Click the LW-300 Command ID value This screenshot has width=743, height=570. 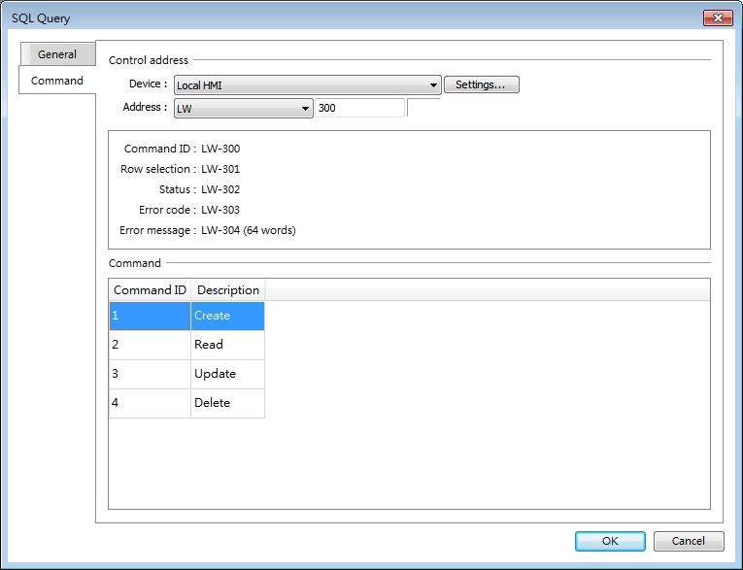pos(220,149)
